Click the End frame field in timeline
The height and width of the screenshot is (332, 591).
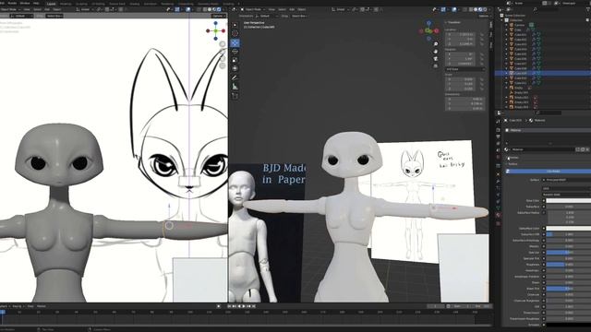pos(482,306)
